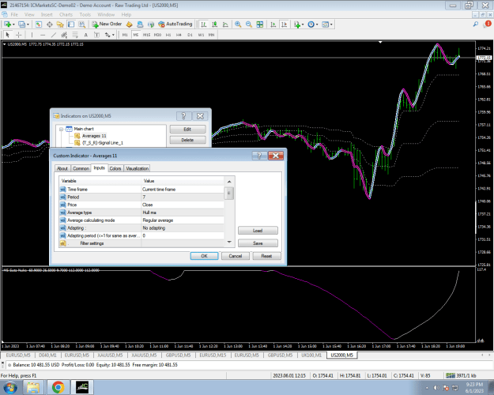Viewport: 494px width, 395px height.
Task: Switch timeframe to H4
Action: pyautogui.click(x=179, y=35)
